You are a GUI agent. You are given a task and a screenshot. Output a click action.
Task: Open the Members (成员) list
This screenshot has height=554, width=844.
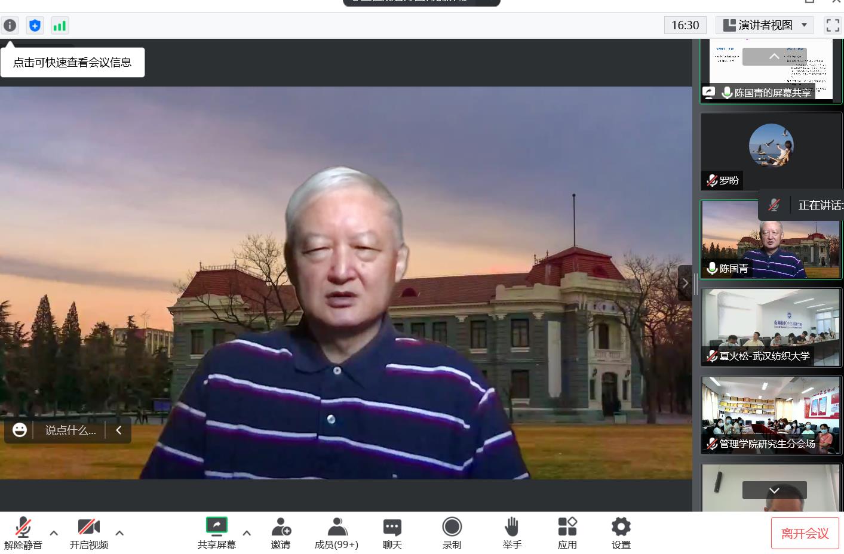point(336,533)
